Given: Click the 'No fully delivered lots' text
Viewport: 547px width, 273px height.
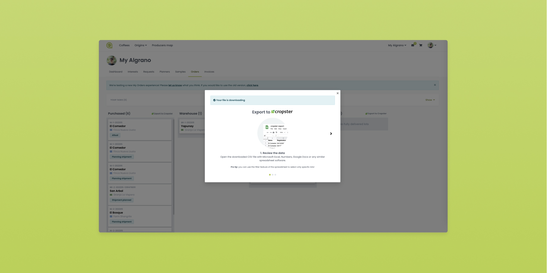Looking at the screenshot, I should click(355, 124).
